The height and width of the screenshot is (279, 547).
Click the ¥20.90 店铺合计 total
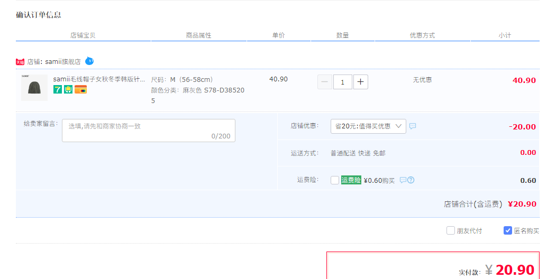point(522,204)
